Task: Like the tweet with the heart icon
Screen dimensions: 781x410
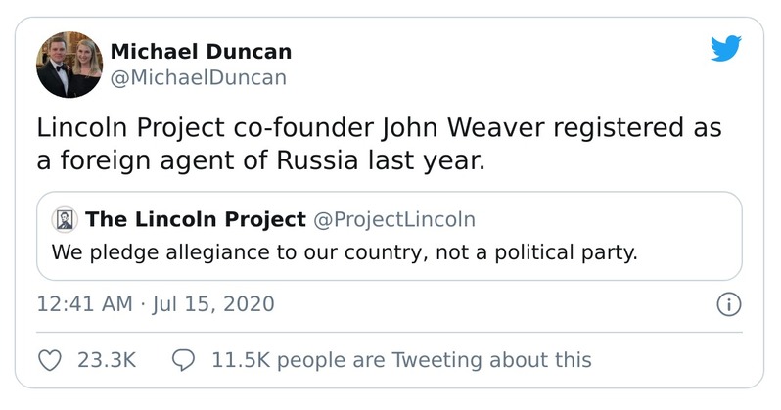Action: click(x=49, y=360)
